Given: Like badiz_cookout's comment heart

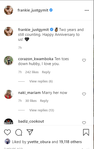Looking at the screenshot, I should click(x=84, y=123).
